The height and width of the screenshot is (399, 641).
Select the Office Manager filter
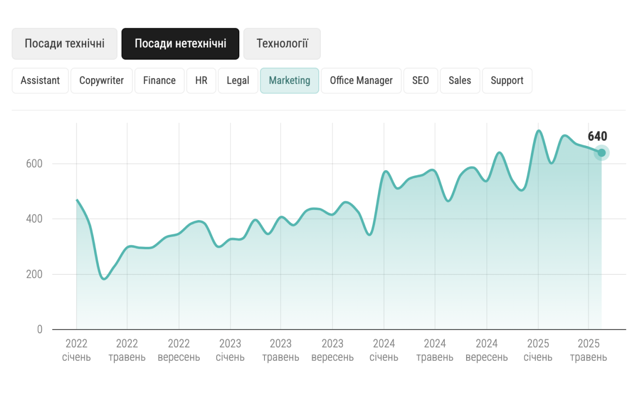[x=361, y=80]
